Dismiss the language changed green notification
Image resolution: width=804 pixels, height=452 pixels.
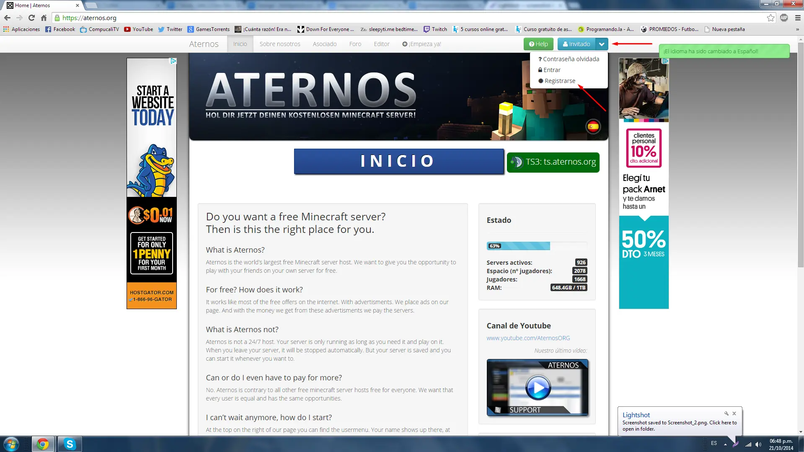click(724, 52)
